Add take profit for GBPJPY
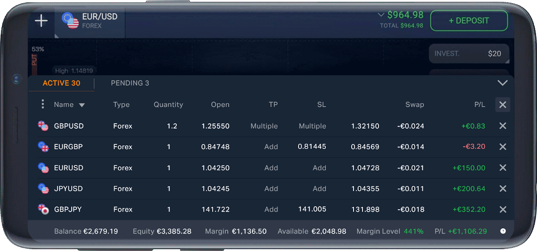Screen dimensions: 537x251 pos(271,209)
